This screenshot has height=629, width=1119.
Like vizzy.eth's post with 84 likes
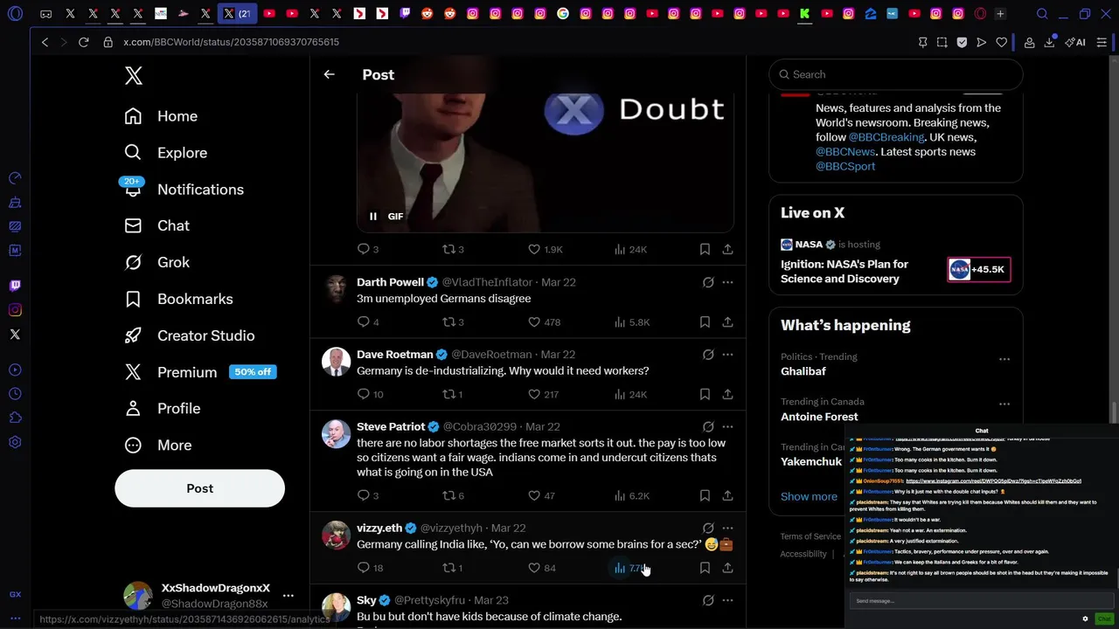pos(542,568)
